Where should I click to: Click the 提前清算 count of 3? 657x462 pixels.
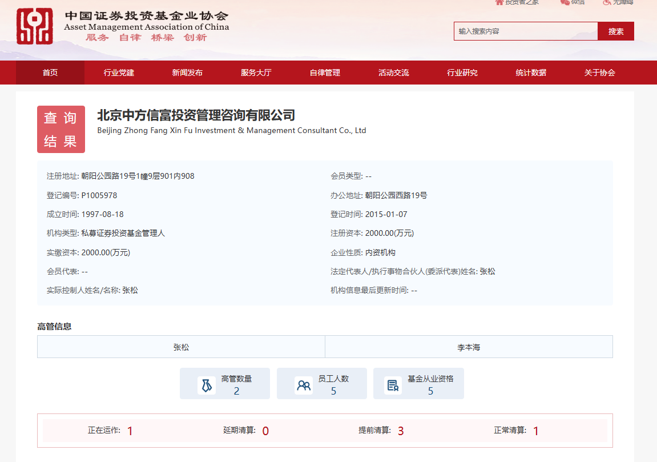click(x=401, y=431)
